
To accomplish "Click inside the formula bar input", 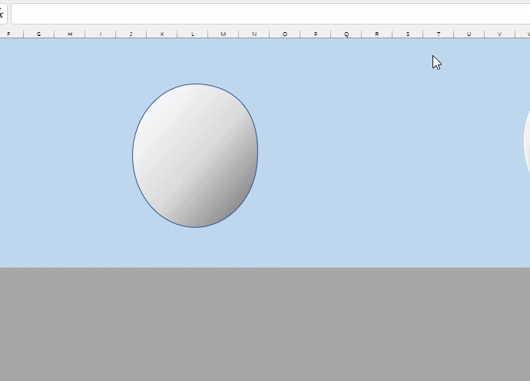I will [x=269, y=14].
